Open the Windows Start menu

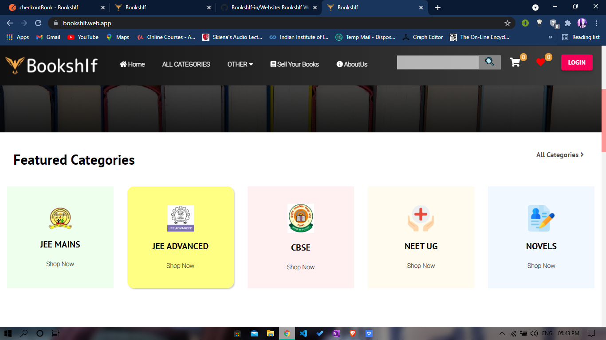click(x=8, y=333)
